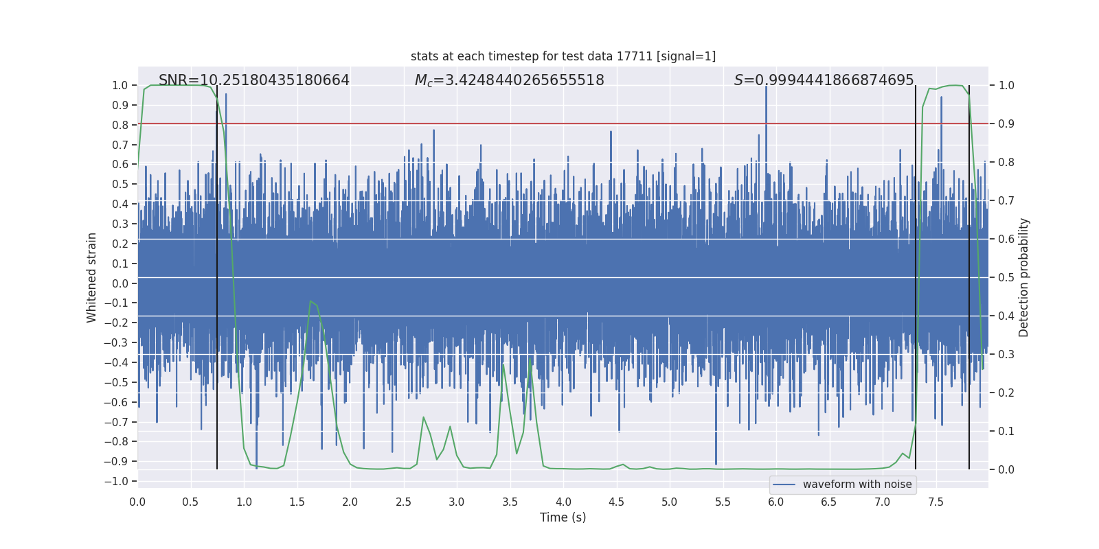Click the right axis tick label 0.0
The image size is (1099, 549).
tap(1006, 469)
